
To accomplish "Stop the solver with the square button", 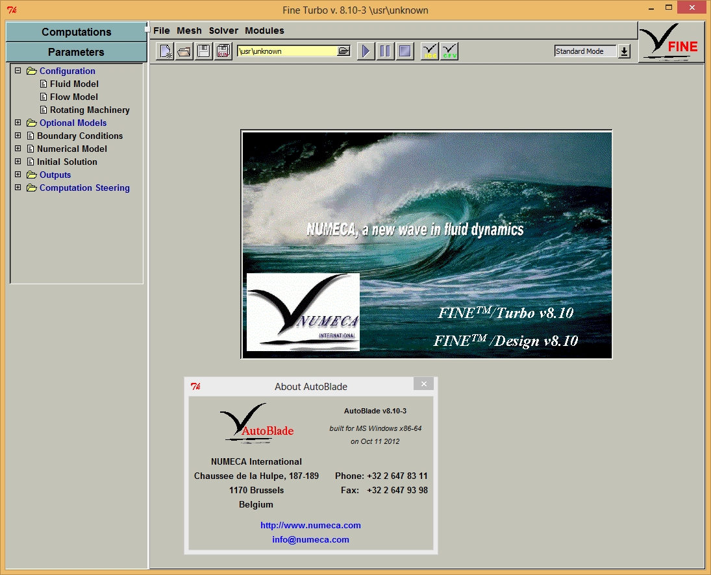I will coord(405,51).
